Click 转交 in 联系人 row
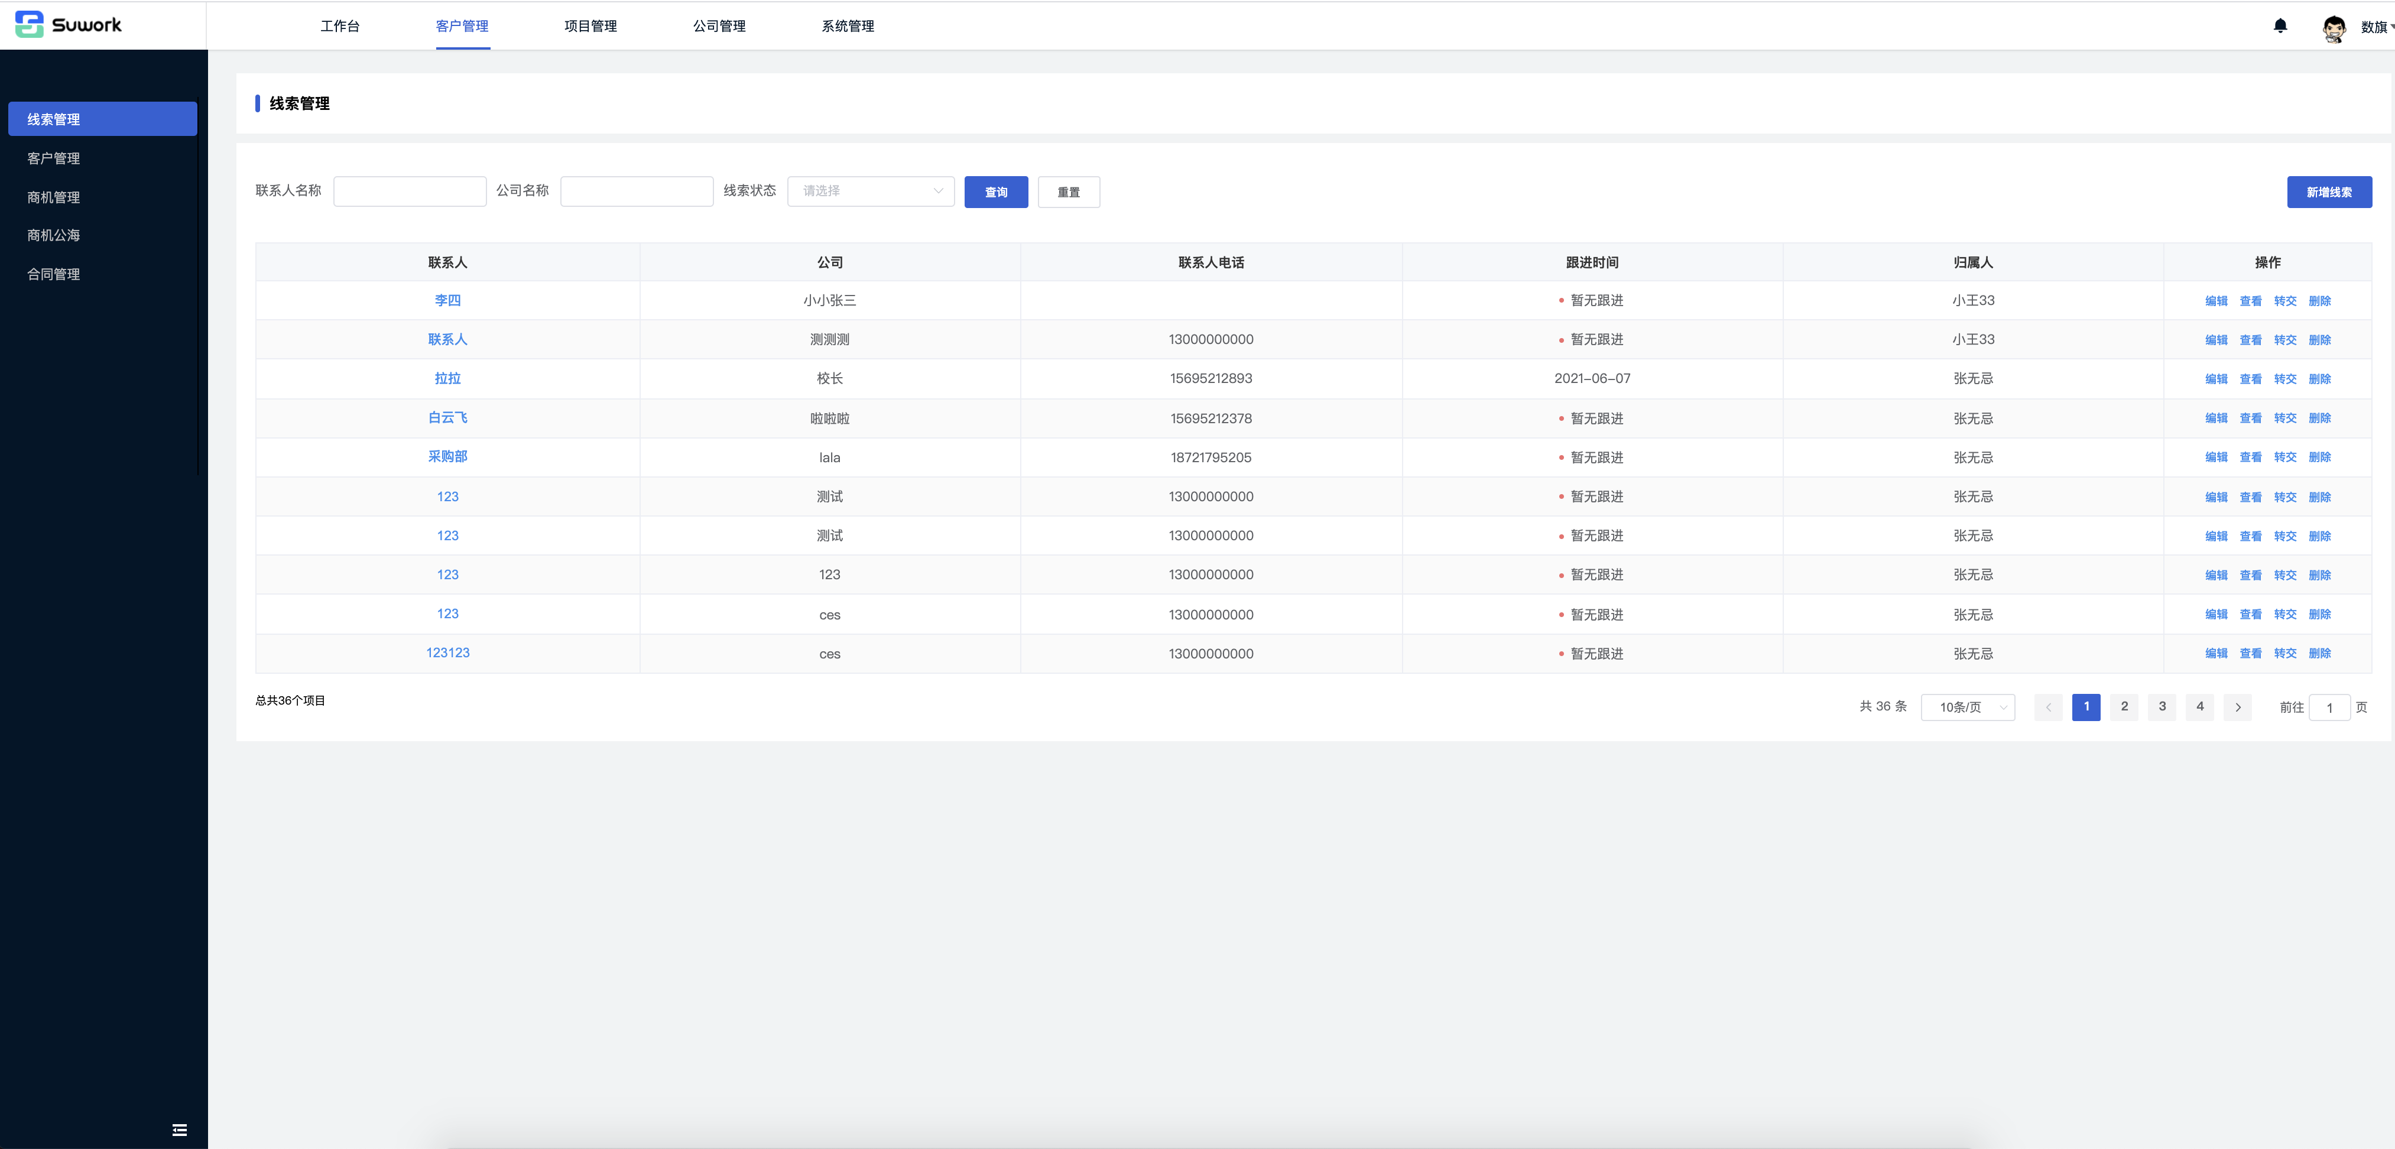This screenshot has width=2395, height=1149. point(2284,340)
